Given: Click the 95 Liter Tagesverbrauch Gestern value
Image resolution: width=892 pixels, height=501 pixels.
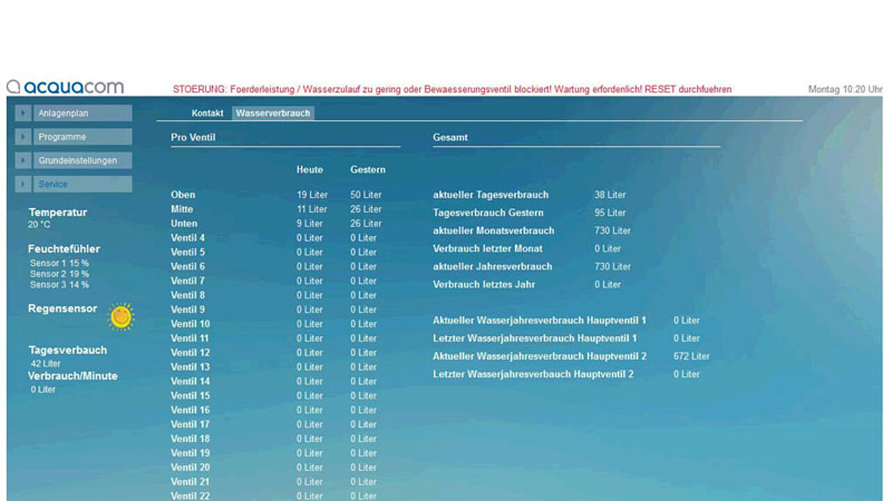Looking at the screenshot, I should pyautogui.click(x=610, y=213).
